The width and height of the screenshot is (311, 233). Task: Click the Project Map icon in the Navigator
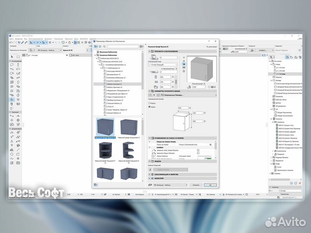287,57
